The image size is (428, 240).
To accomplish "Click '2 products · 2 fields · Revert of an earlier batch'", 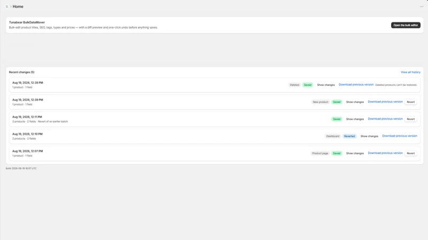I will coord(40,122).
